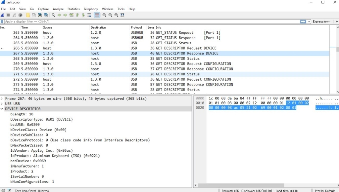This screenshot has width=339, height=192.
Task: Open the Statistics menu
Action: (x=73, y=9)
